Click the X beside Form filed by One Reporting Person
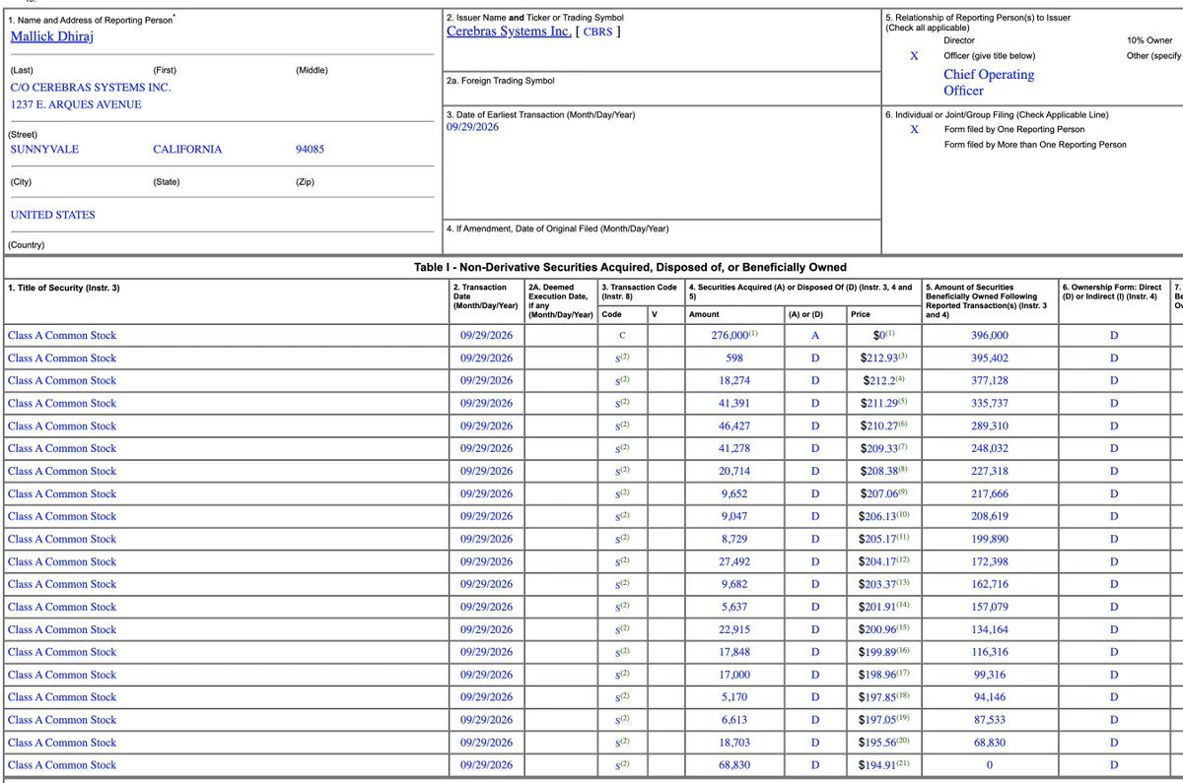The width and height of the screenshot is (1183, 783). coord(914,130)
